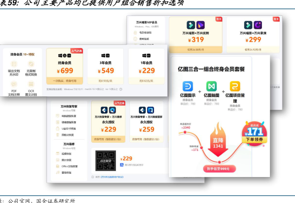Click the 万兴数据管家 icon in the ¥259 bundle card
295x203 pixels.
pos(150,110)
